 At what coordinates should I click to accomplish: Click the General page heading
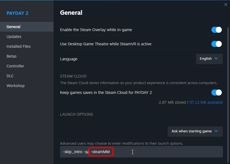pos(71,13)
